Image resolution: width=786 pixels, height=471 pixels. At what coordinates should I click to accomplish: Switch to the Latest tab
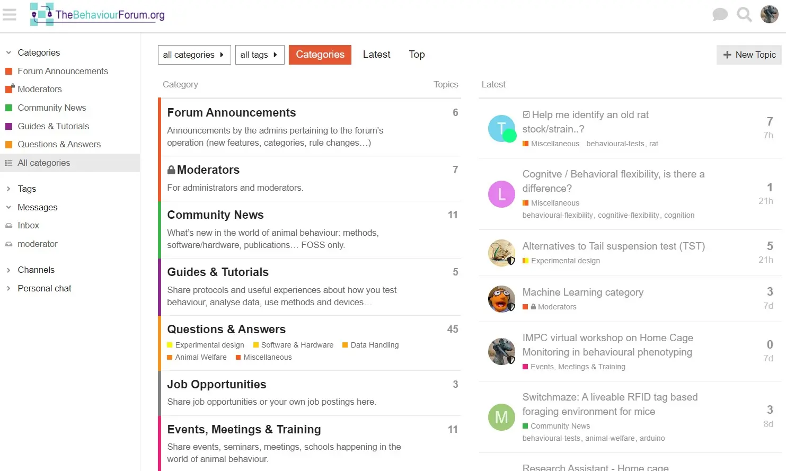point(376,55)
